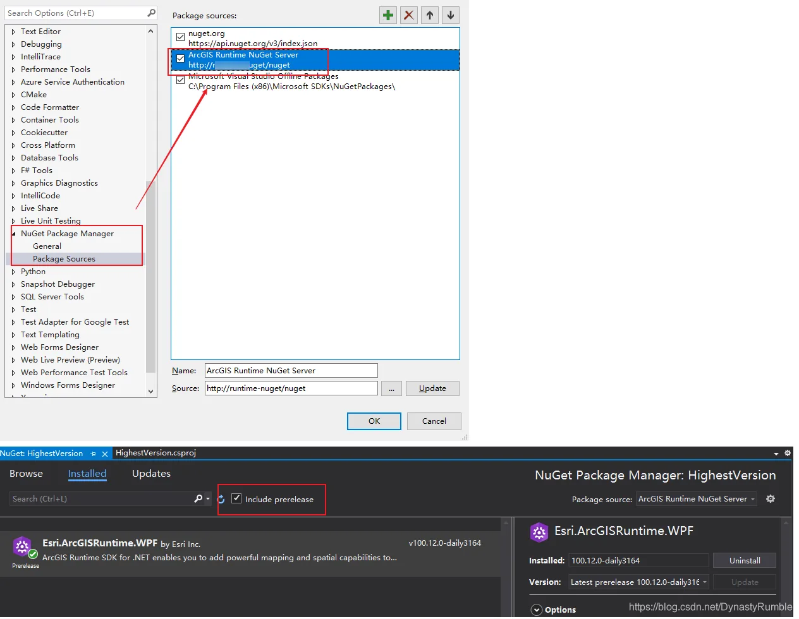Move package source up with arrow icon
Viewport: 799px width, 619px height.
pos(430,15)
